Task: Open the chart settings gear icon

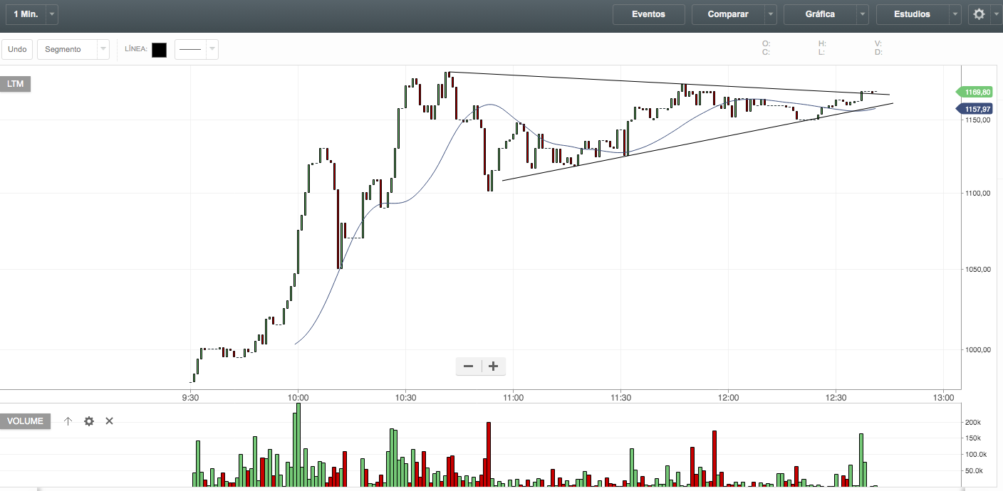Action: point(979,14)
